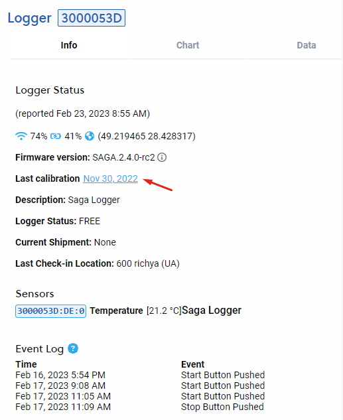Click the Last Check-in Location value

[x=148, y=263]
